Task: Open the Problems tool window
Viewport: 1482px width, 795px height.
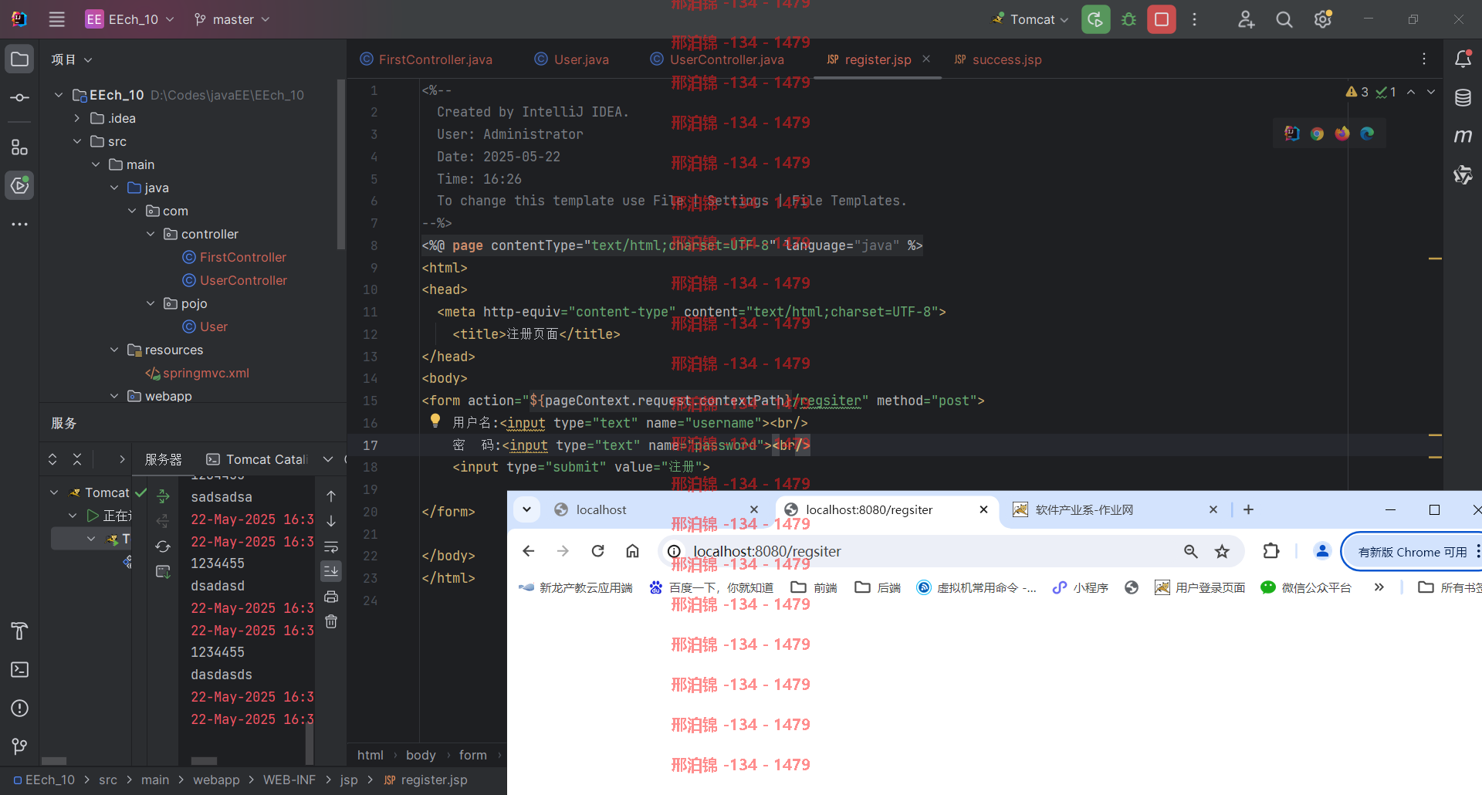Action: click(20, 708)
